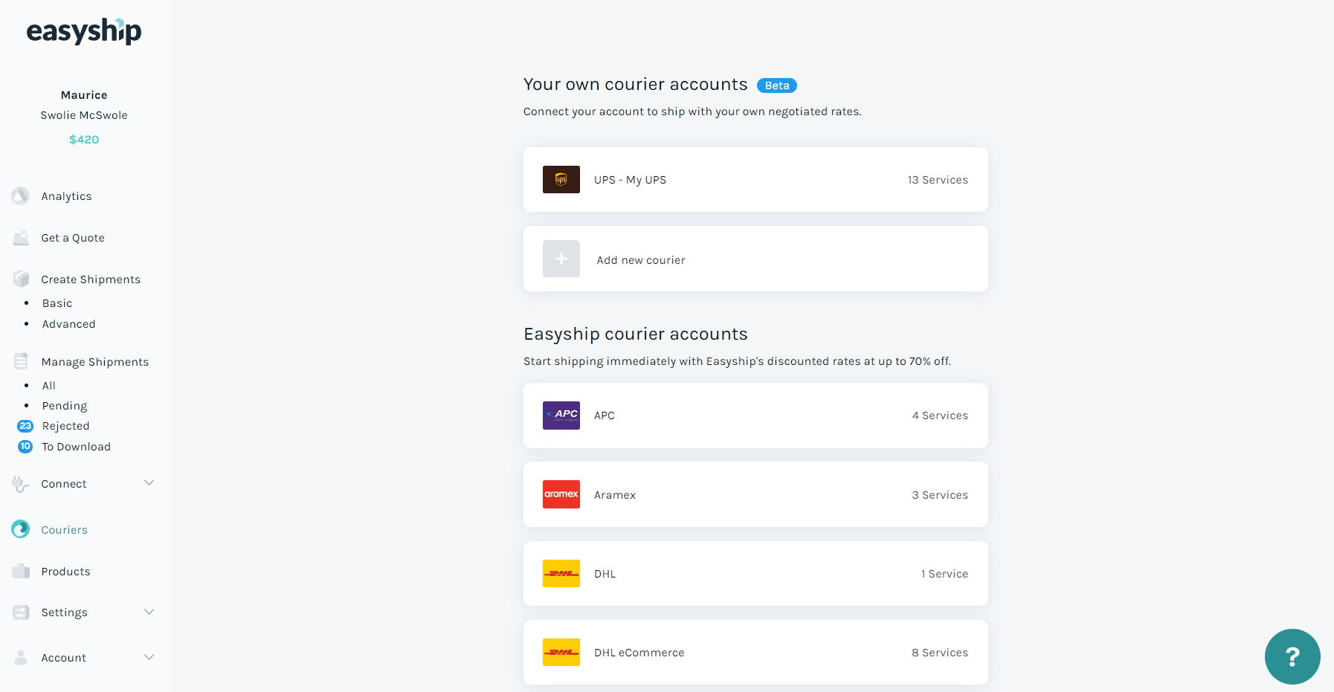View Rejected shipments list
Screen dimensions: 1334x692
pos(65,426)
